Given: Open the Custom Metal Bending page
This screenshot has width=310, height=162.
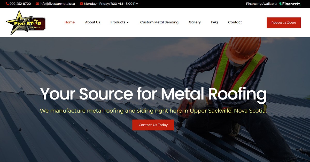Looking at the screenshot, I should click(159, 22).
